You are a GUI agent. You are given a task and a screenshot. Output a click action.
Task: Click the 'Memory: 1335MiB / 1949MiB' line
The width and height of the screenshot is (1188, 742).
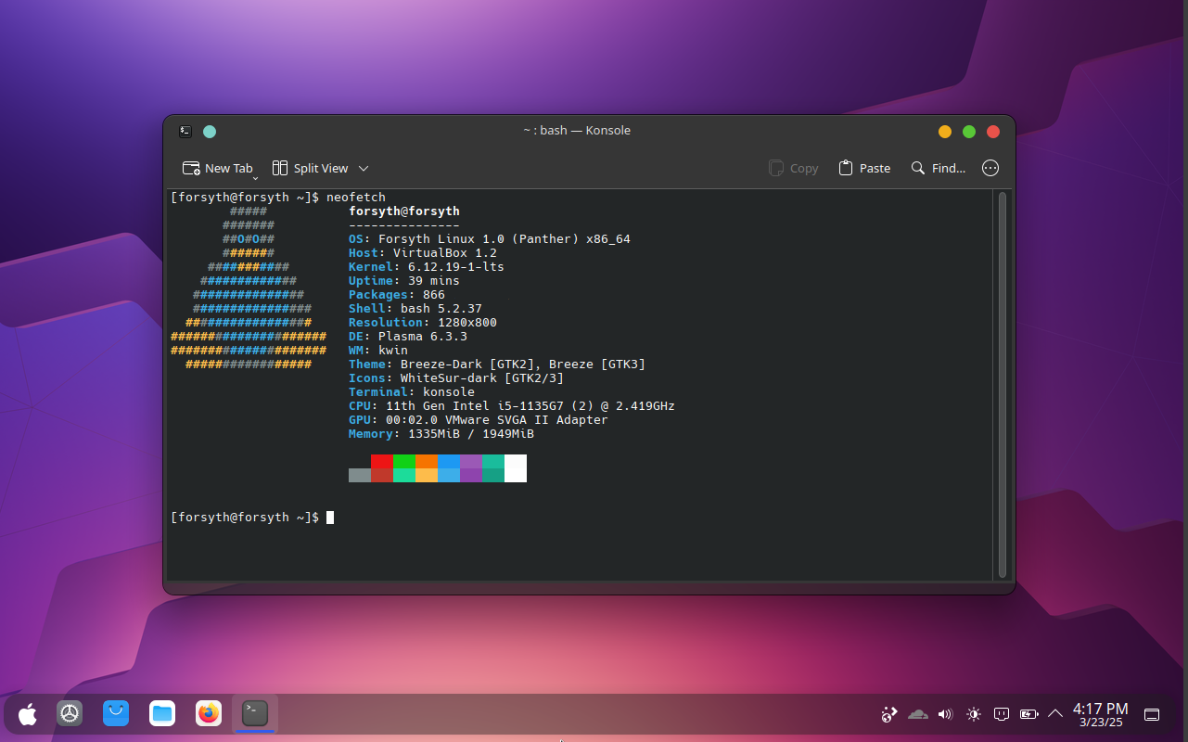(x=441, y=434)
